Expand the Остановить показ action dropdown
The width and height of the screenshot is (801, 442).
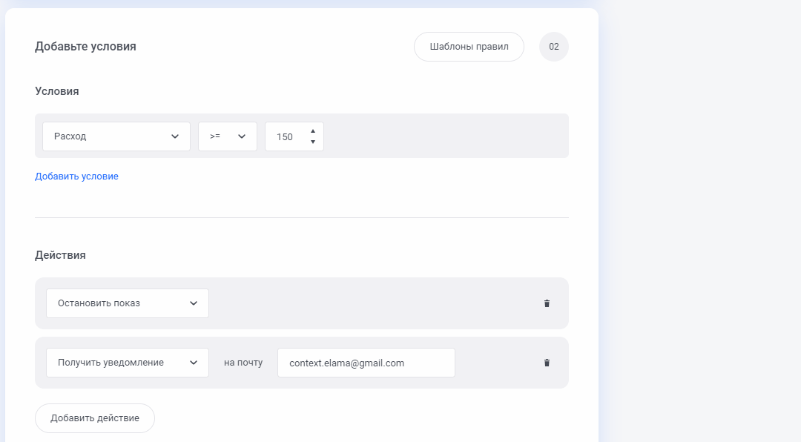[128, 303]
